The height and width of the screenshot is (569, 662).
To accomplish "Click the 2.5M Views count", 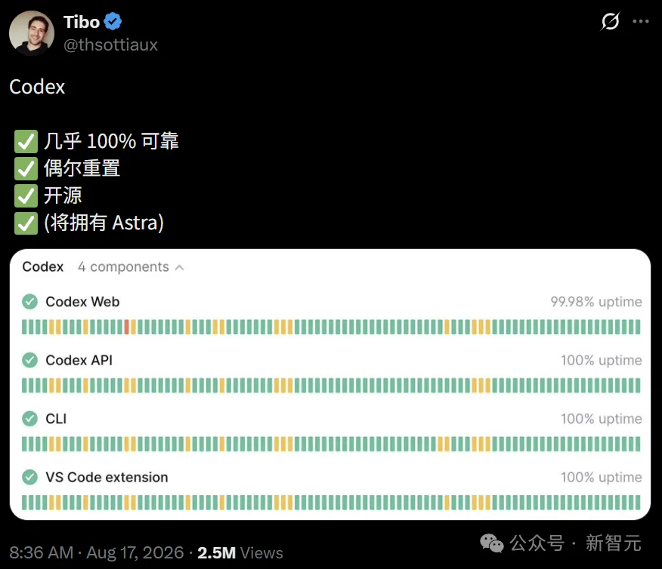I will [x=240, y=552].
